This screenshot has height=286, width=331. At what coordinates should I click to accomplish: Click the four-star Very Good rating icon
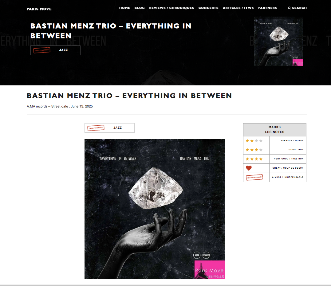(254, 159)
